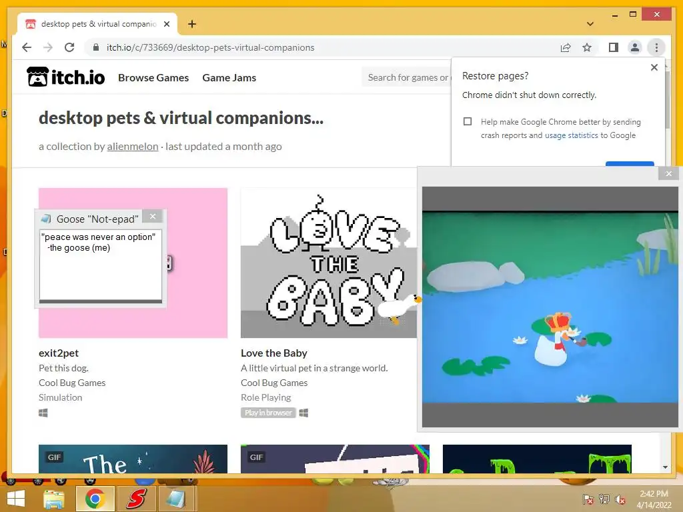Close the desktop pets & virtual companions tab
This screenshot has width=683, height=512.
(166, 24)
